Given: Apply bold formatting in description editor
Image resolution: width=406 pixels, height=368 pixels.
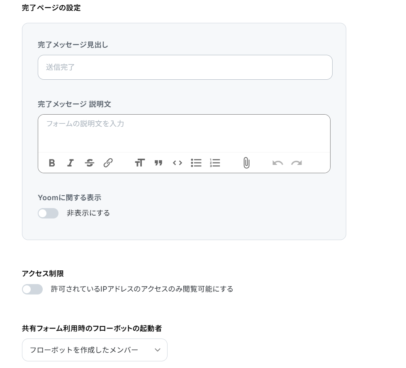Looking at the screenshot, I should (52, 163).
